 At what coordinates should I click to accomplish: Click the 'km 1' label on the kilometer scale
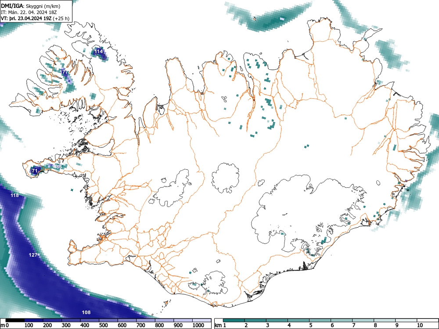[x=221, y=325]
